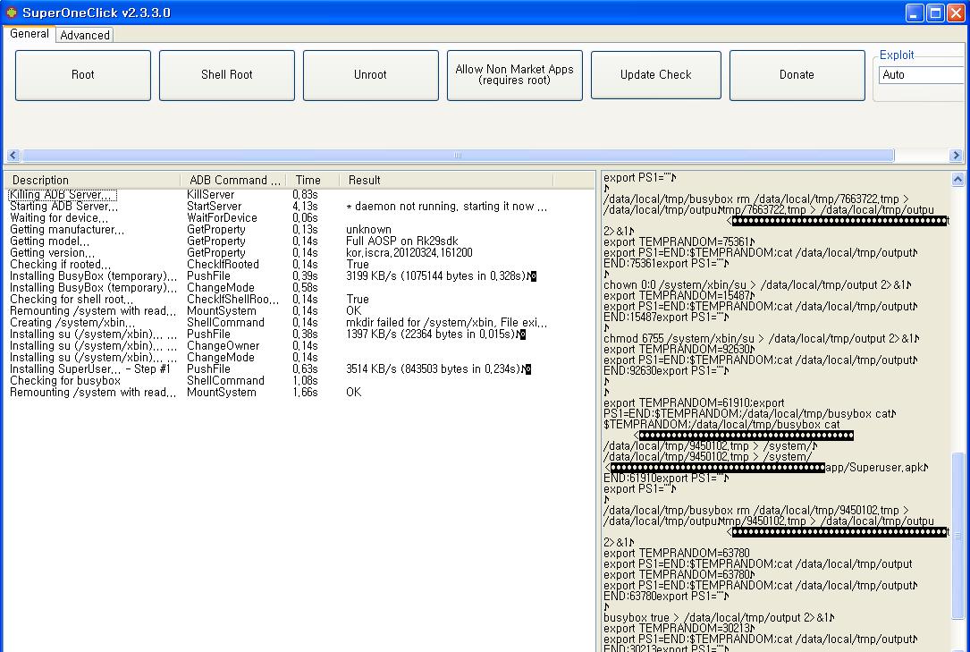Screen dimensions: 970x652
Task: Click the horizontal scrollbar thumb
Action: [x=458, y=156]
